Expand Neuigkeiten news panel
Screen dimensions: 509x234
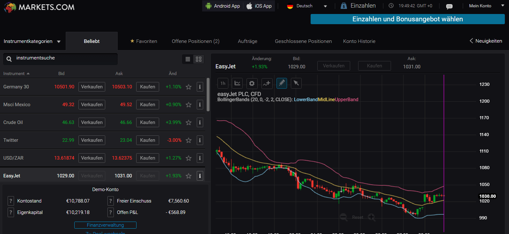click(x=486, y=41)
